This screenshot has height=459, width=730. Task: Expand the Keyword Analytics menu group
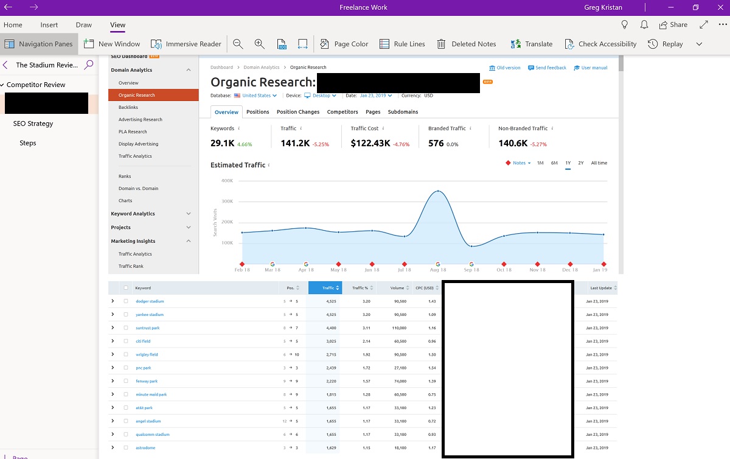(x=189, y=214)
